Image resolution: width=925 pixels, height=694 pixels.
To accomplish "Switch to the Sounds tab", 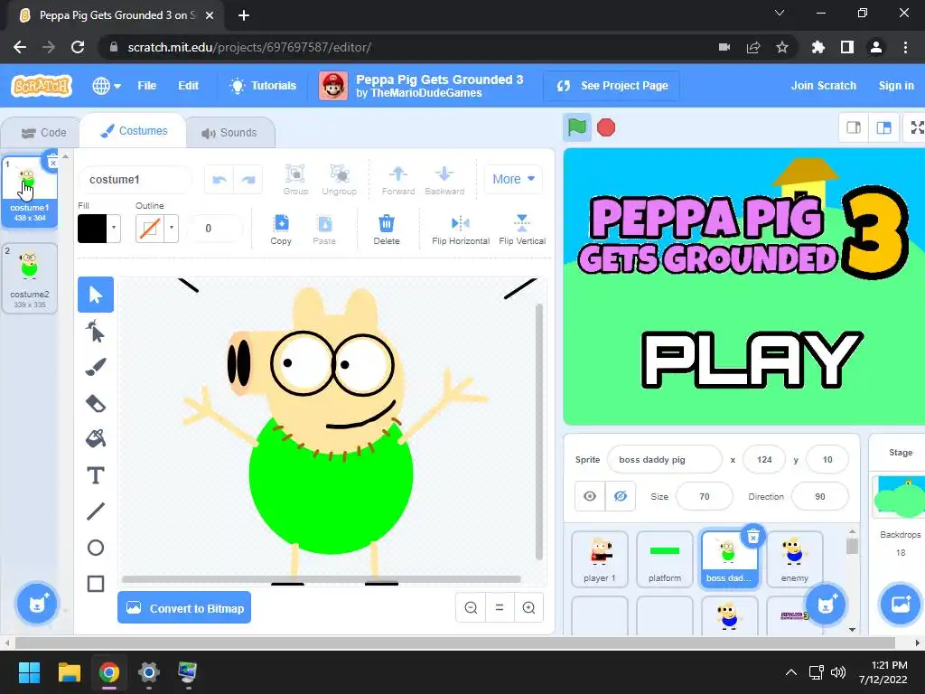I will (230, 133).
